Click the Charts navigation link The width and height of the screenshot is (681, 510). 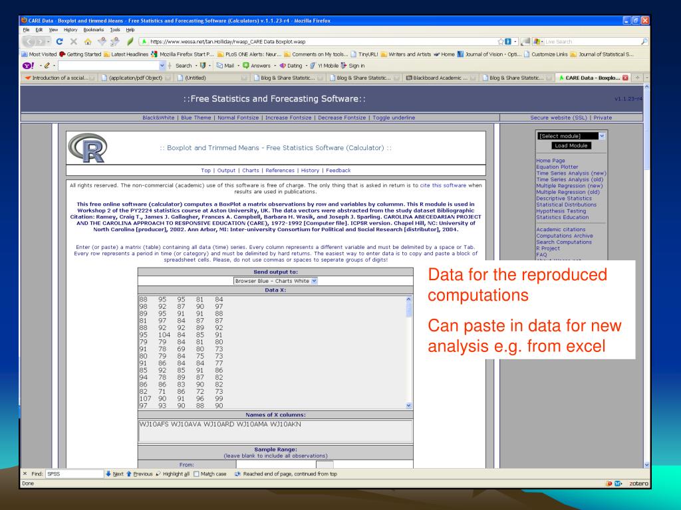[x=250, y=171]
